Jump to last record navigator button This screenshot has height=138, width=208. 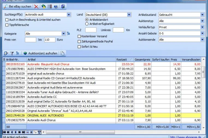point(24,132)
